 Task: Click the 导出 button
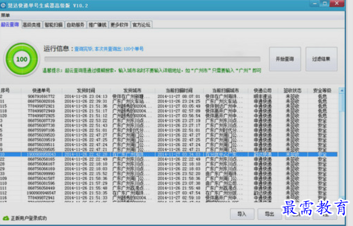click(269, 214)
